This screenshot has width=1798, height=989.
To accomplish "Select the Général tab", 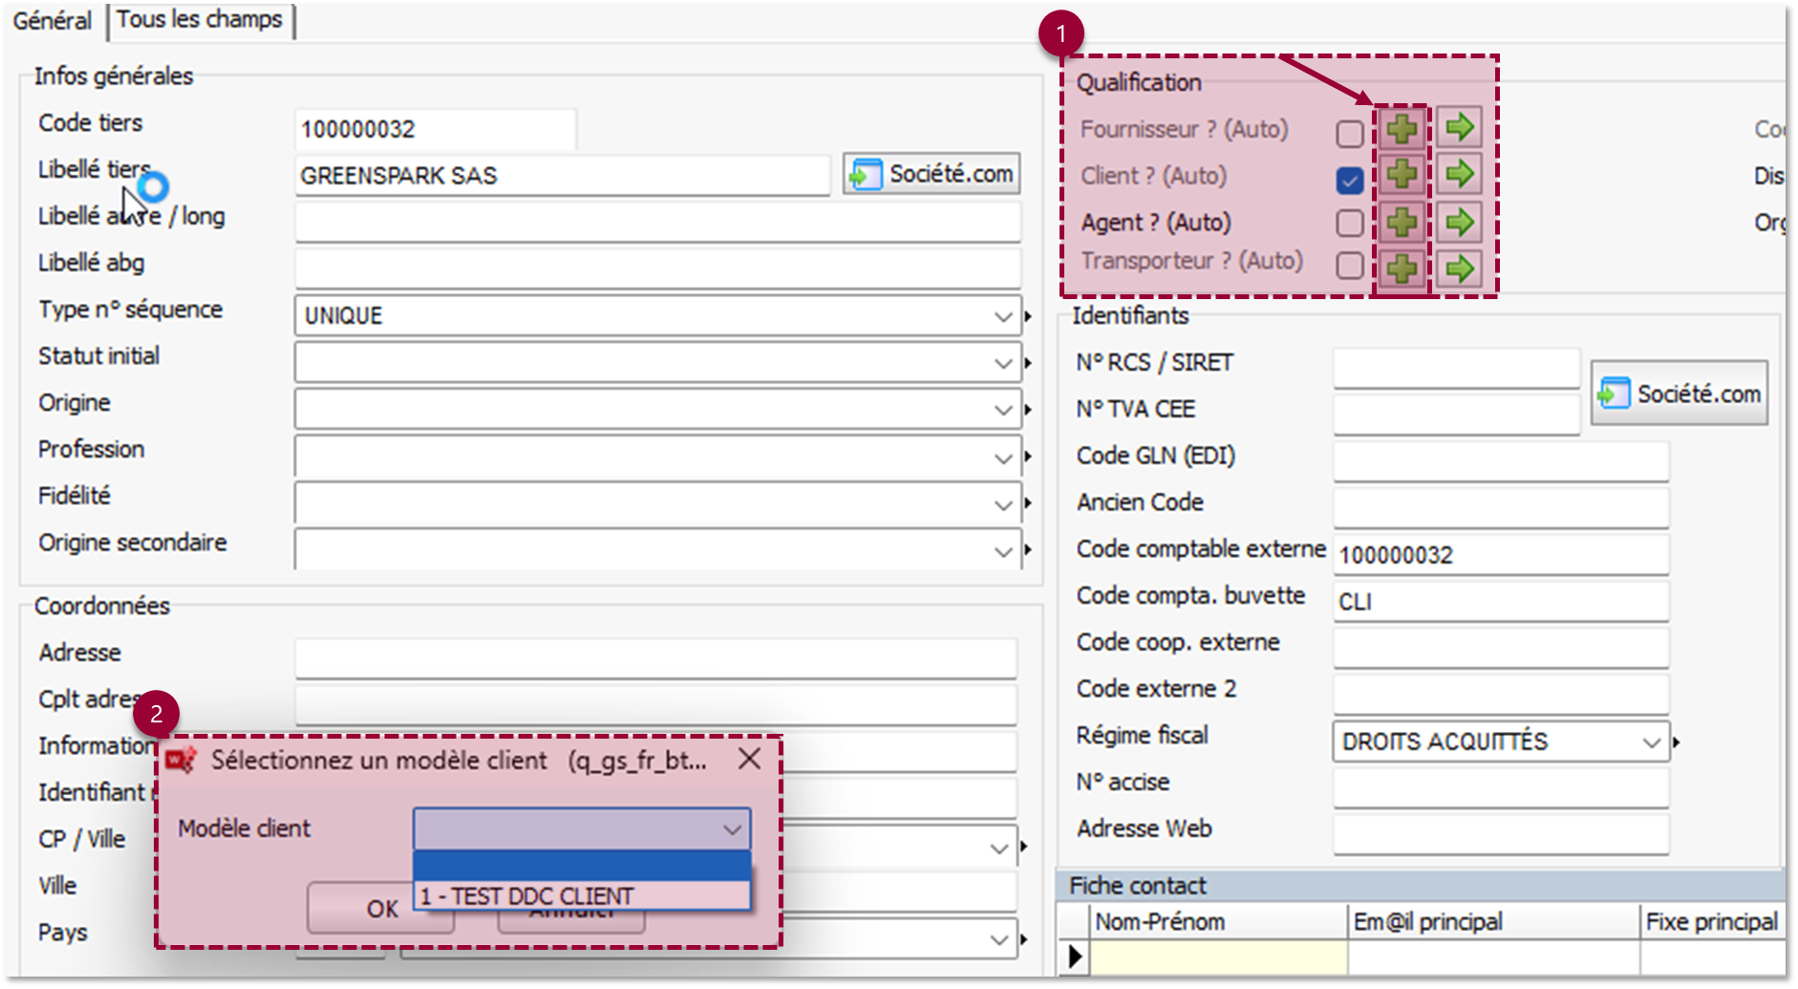I will click(53, 20).
